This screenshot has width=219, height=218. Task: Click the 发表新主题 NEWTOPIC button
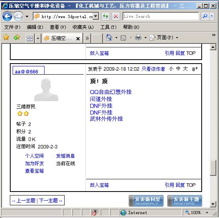(185, 201)
